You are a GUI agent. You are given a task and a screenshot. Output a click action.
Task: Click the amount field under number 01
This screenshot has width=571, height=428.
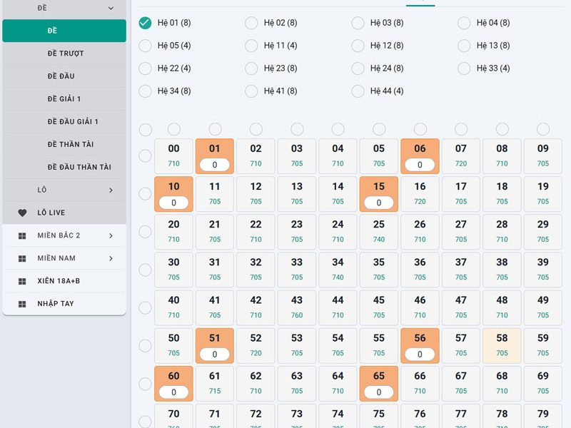point(215,165)
